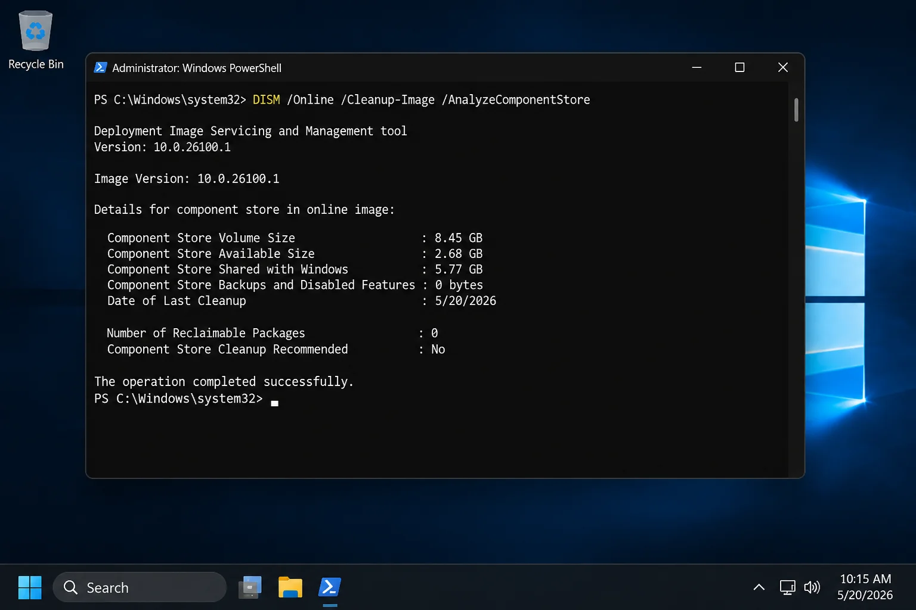916x610 pixels.
Task: Click 'Number of Reclaimable Packages' label
Action: pyautogui.click(x=206, y=333)
